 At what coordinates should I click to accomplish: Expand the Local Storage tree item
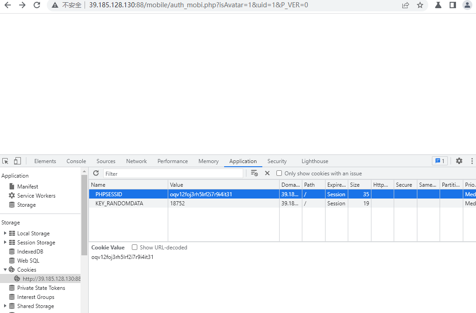pyautogui.click(x=5, y=233)
